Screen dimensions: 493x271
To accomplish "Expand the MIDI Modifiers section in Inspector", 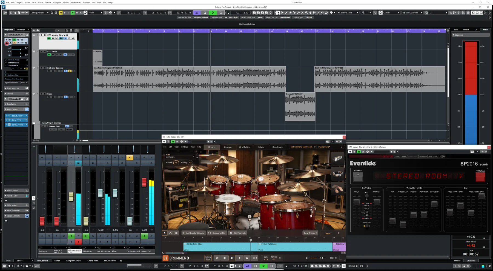I will (16, 210).
